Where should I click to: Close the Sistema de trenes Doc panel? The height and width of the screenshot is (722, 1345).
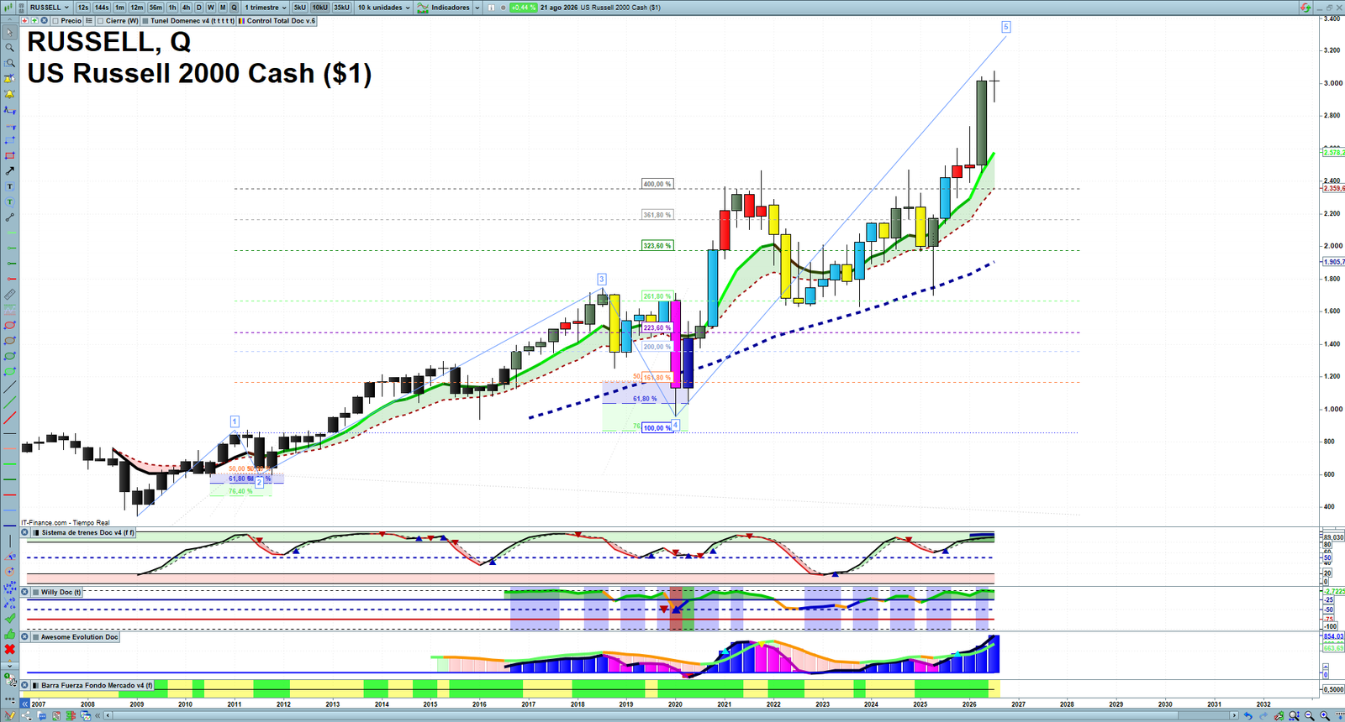(25, 532)
